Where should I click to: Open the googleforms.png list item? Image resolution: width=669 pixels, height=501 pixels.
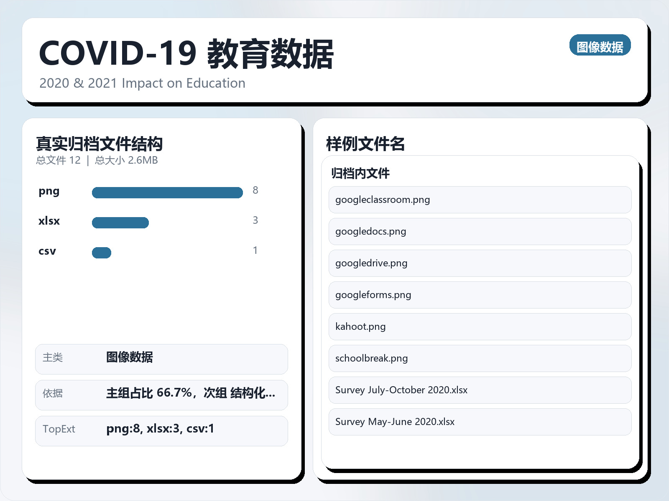coord(480,295)
